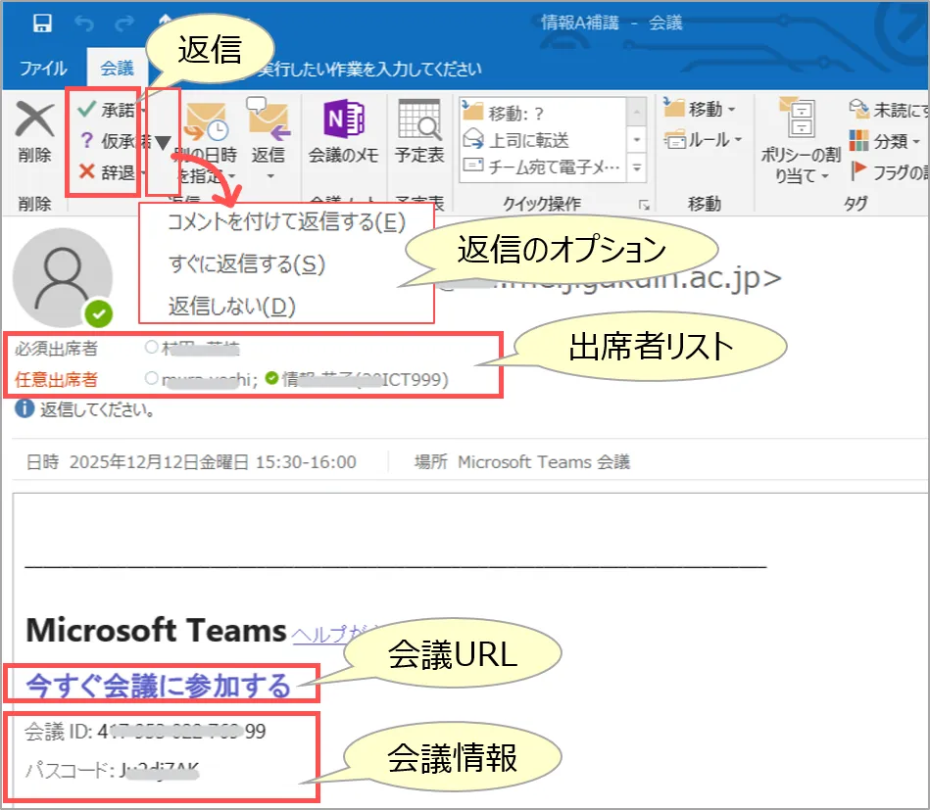Screen dimensions: 930x810
Task: Accept the meeting with 承諾 button
Action: coord(108,110)
